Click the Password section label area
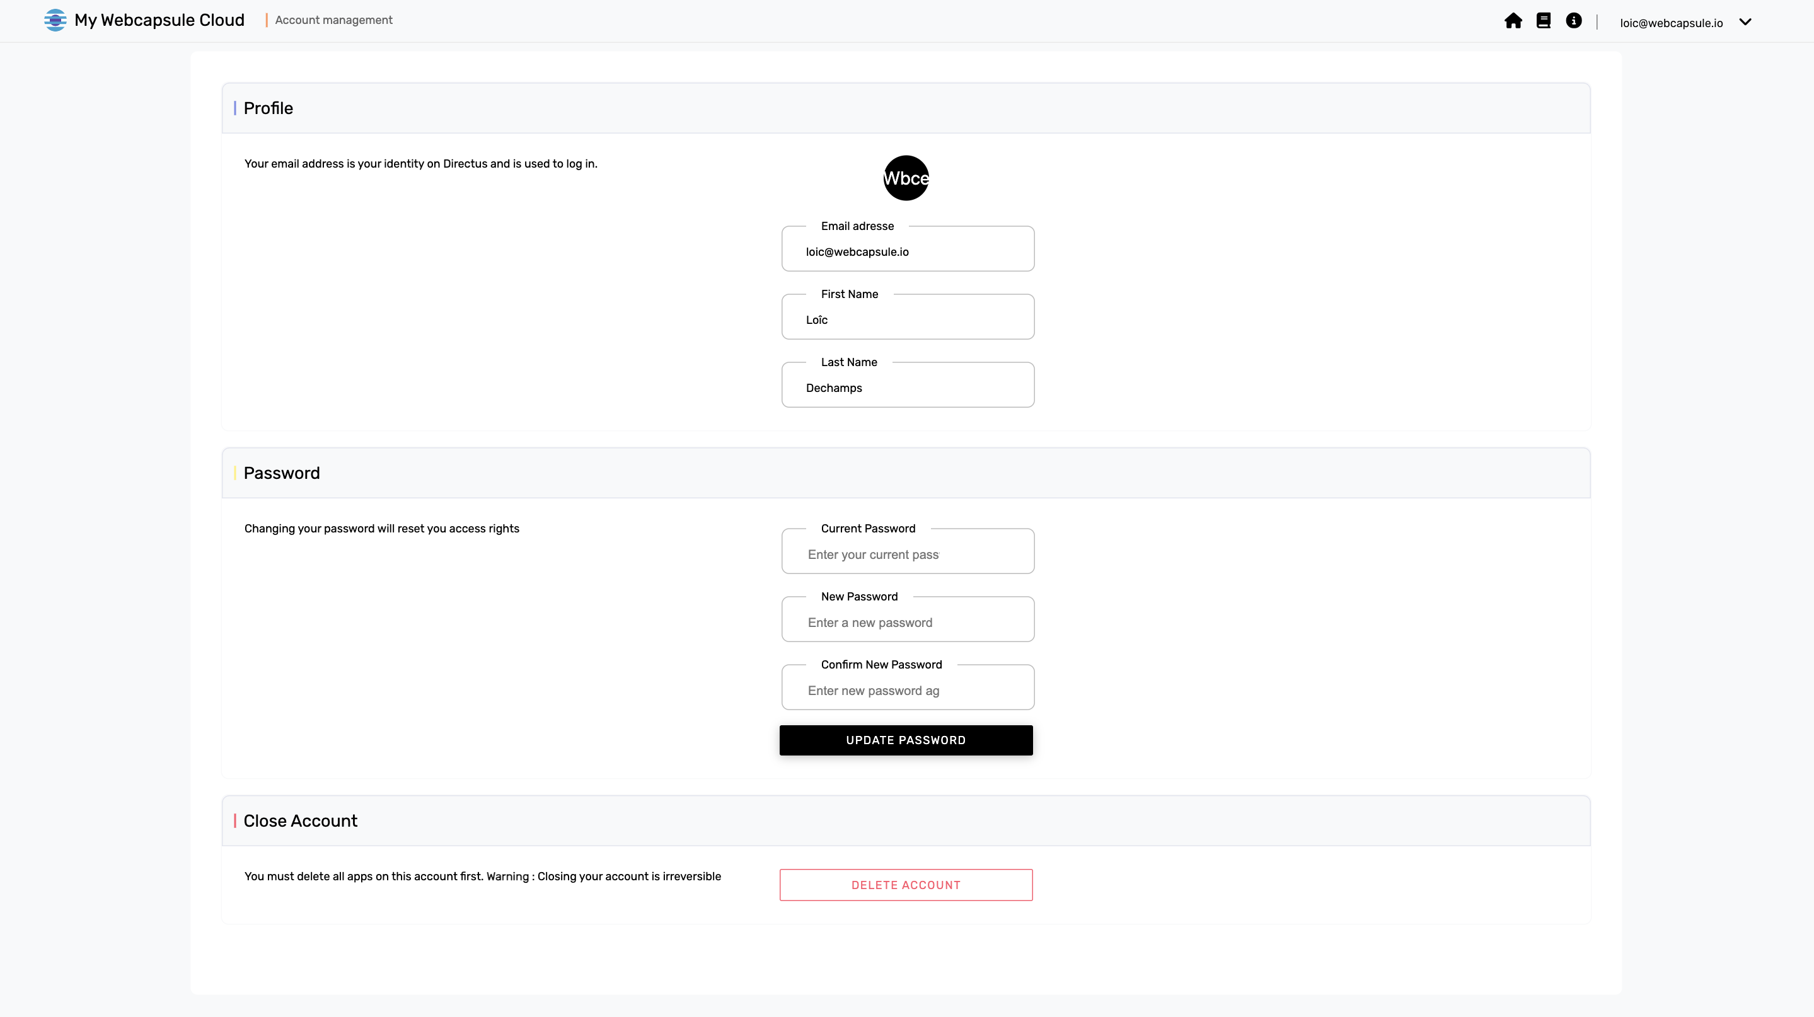This screenshot has height=1017, width=1814. 280,473
